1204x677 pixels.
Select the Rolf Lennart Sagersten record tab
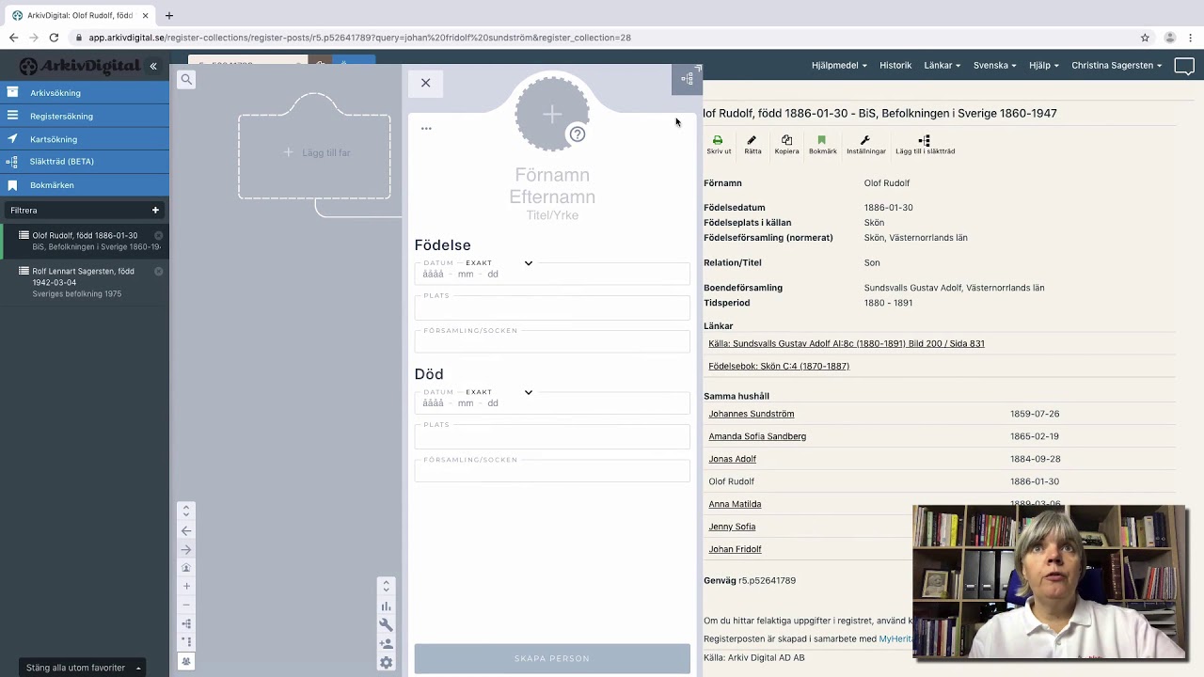83,282
